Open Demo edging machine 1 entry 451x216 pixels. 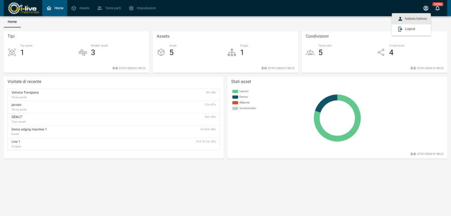29,129
